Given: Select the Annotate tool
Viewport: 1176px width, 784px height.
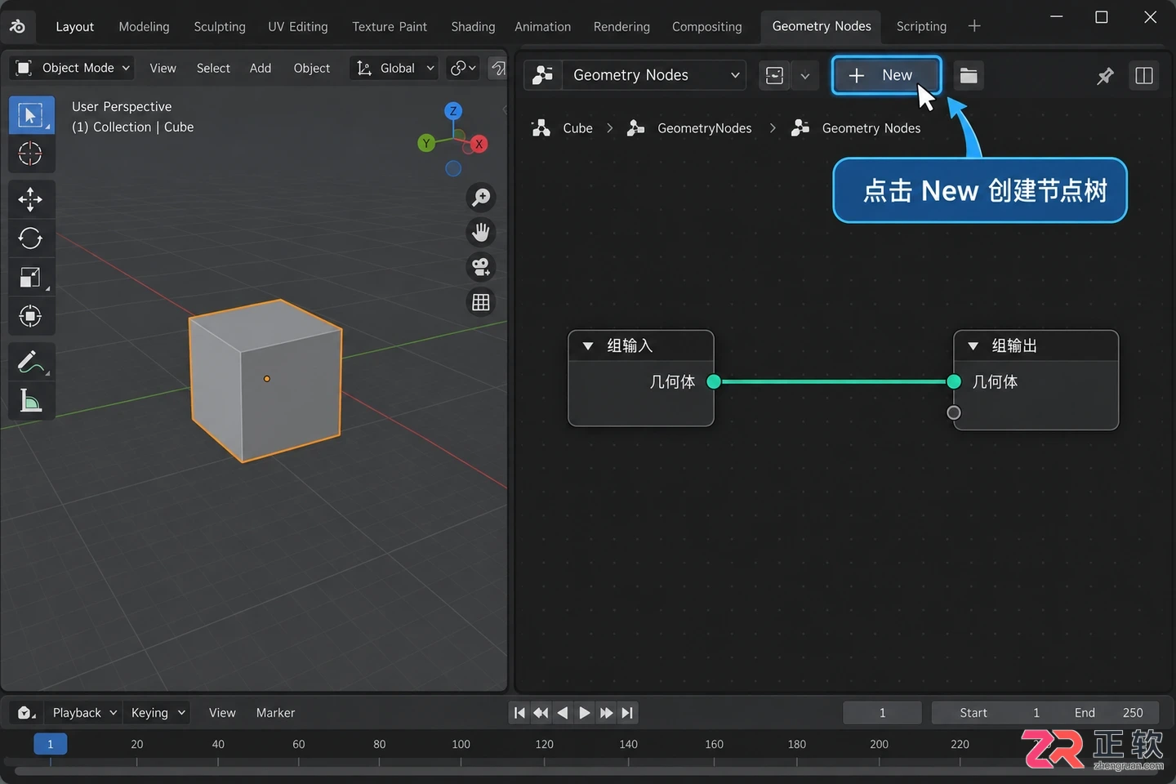Looking at the screenshot, I should pos(31,362).
